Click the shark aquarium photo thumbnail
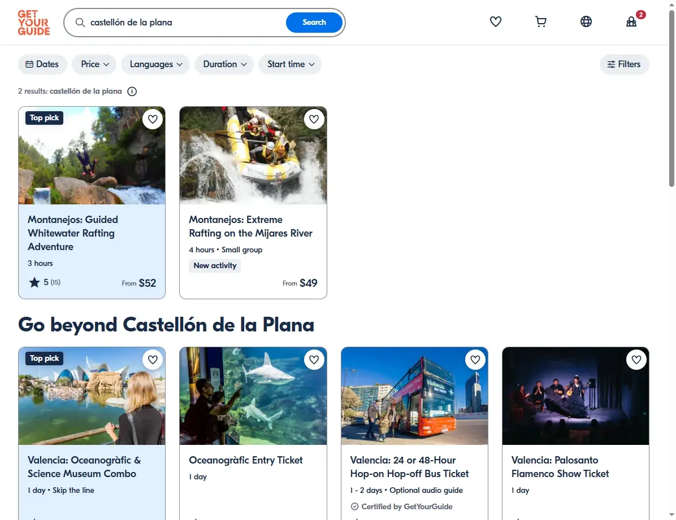Viewport: 676px width, 520px height. click(253, 396)
